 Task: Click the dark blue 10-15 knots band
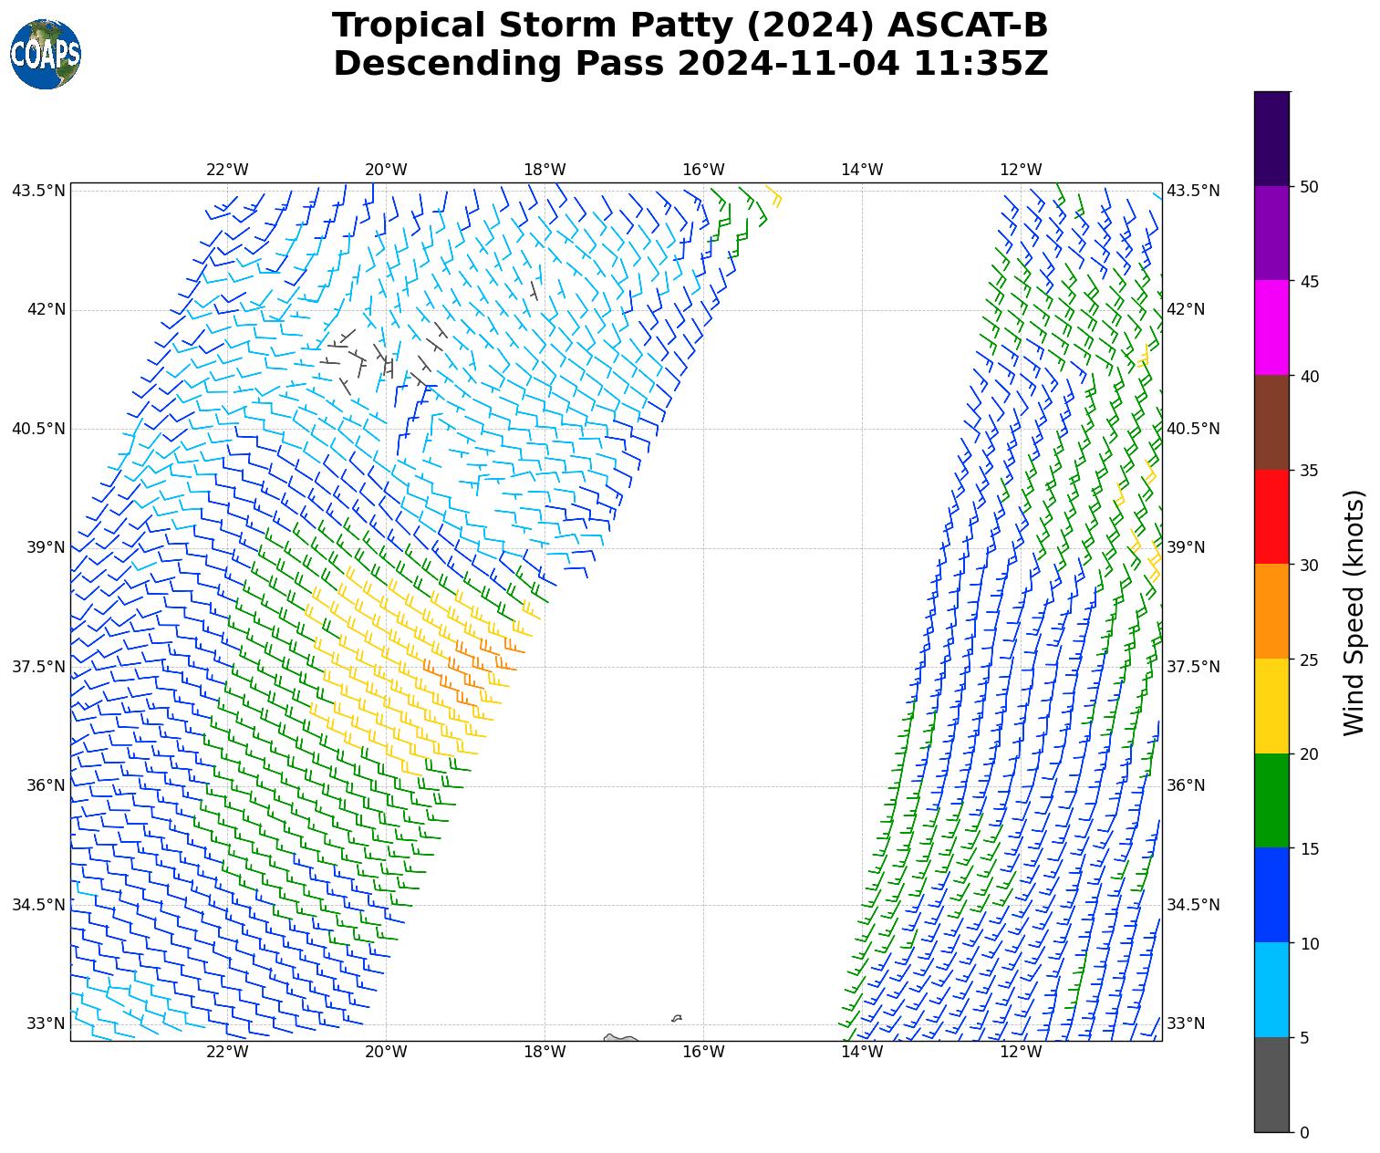tap(1271, 895)
